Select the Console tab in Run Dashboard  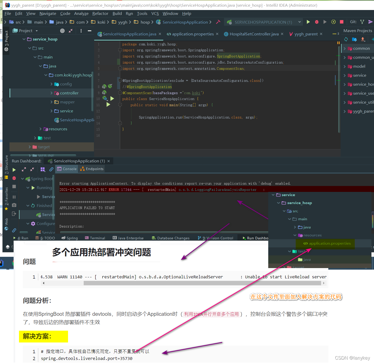(x=67, y=169)
